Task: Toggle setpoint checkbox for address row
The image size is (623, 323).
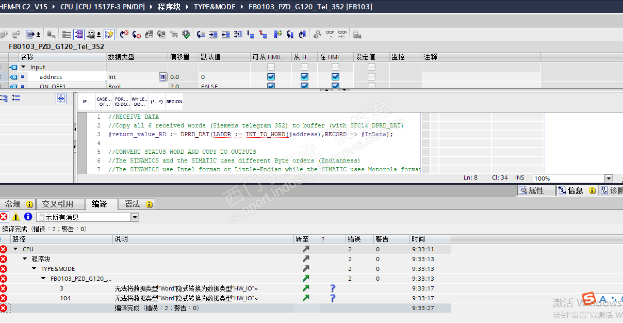Action: [x=371, y=77]
